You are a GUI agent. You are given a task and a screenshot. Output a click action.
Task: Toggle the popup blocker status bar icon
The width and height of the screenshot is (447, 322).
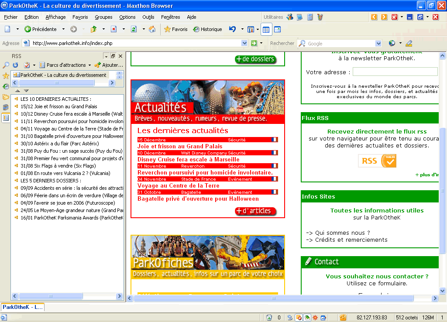(299, 318)
